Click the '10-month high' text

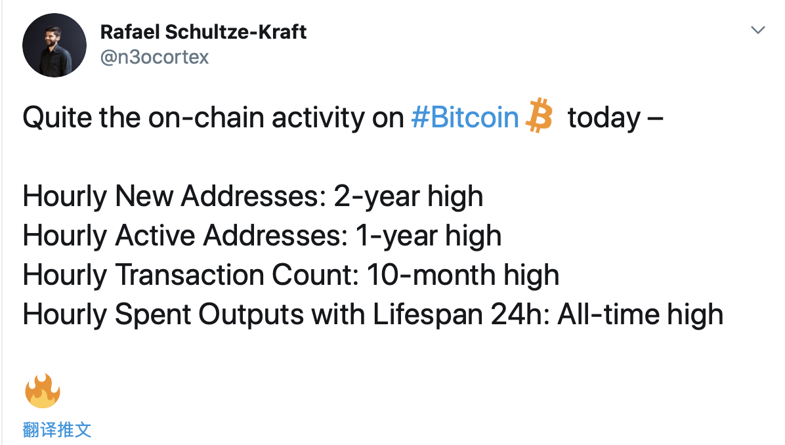click(x=463, y=275)
